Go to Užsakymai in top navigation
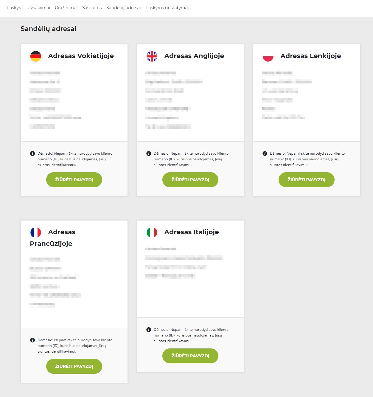The height and width of the screenshot is (397, 373). click(x=39, y=8)
